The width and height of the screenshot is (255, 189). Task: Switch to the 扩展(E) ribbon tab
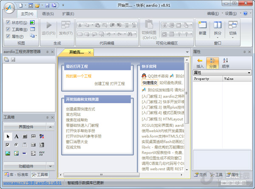pyautogui.click(x=68, y=14)
